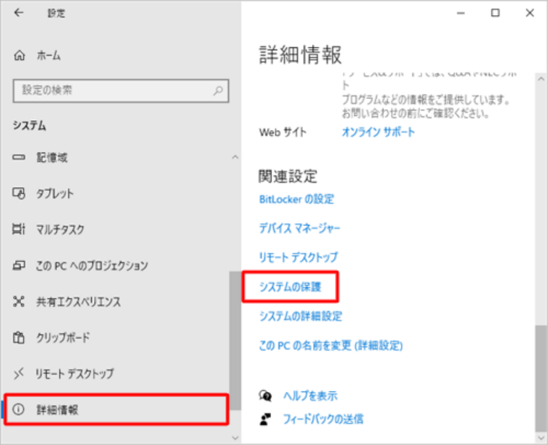Image resolution: width=548 pixels, height=445 pixels.
Task: Open BitLocker の設定
Action: (x=296, y=199)
